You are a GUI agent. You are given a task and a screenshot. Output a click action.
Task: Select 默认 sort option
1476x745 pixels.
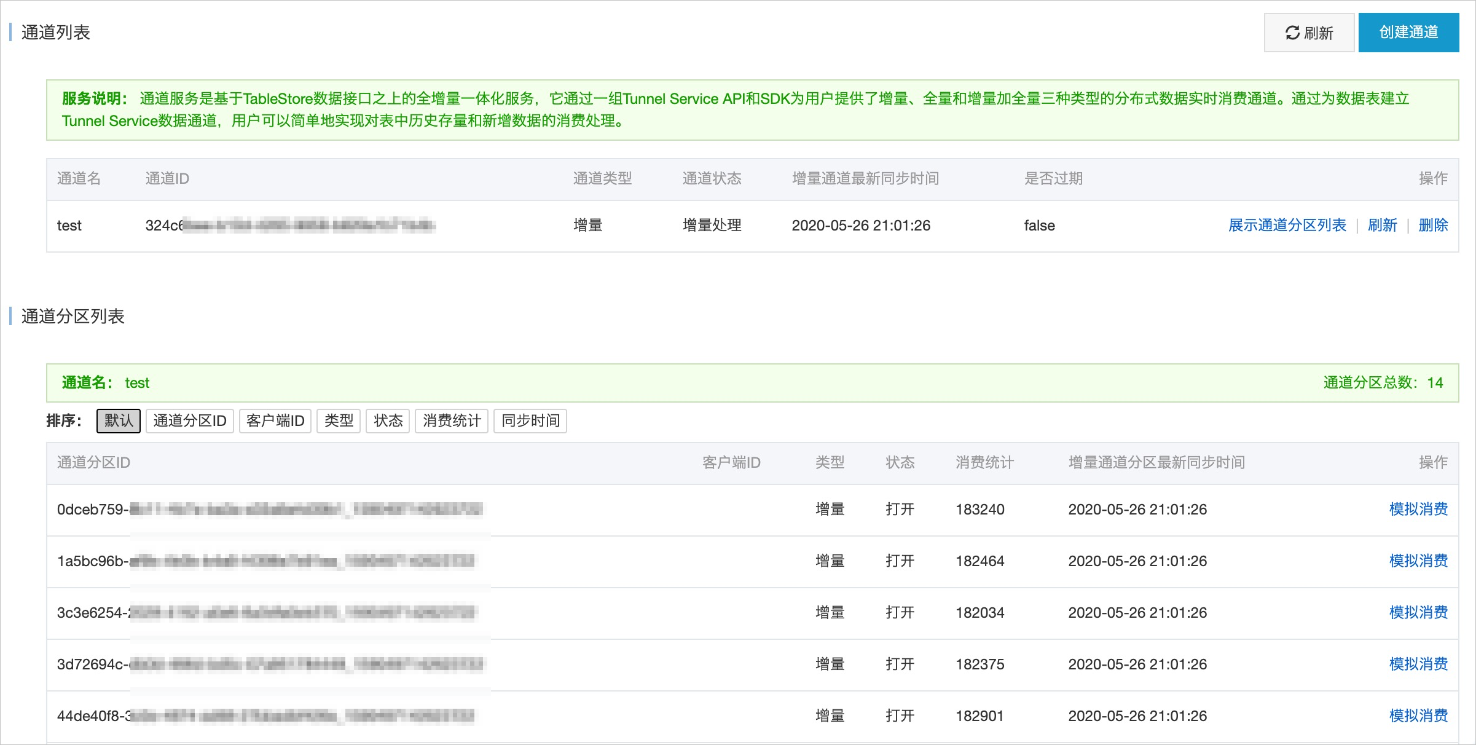coord(119,421)
